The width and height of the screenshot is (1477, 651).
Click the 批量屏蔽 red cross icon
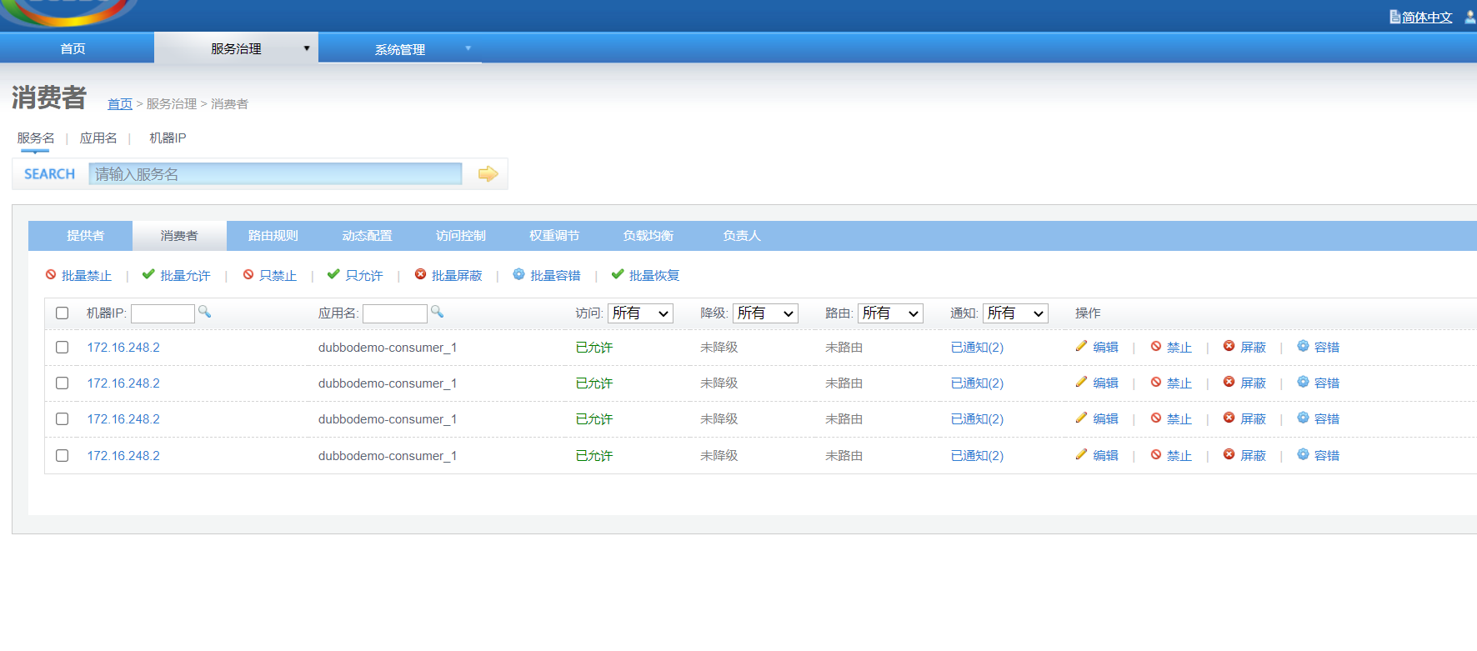pos(420,274)
